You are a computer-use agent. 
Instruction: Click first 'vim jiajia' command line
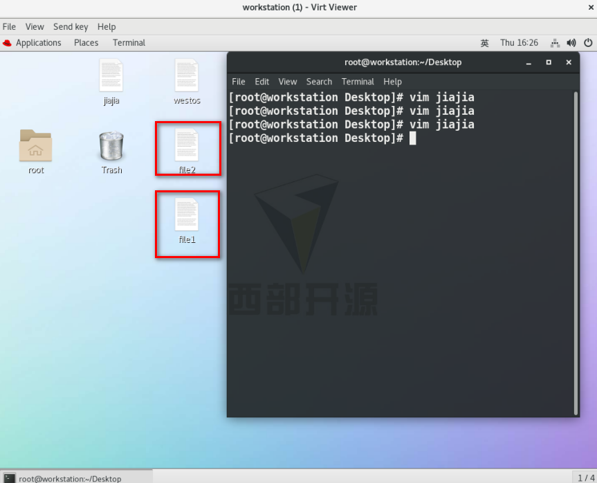(x=351, y=97)
